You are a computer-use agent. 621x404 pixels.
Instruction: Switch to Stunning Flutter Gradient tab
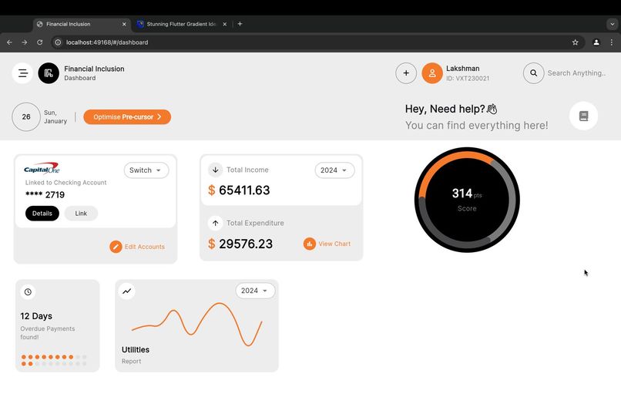181,24
